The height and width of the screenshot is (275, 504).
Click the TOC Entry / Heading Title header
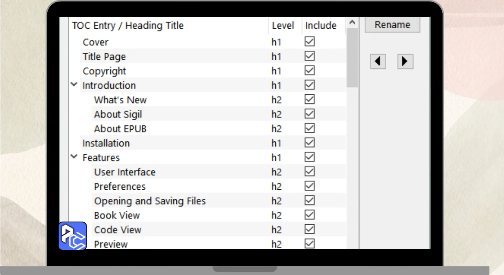(128, 26)
